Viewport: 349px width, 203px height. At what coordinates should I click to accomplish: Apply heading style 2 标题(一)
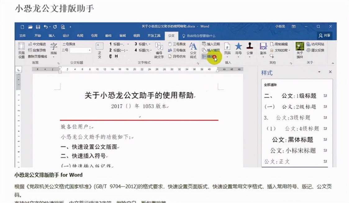coord(117,50)
